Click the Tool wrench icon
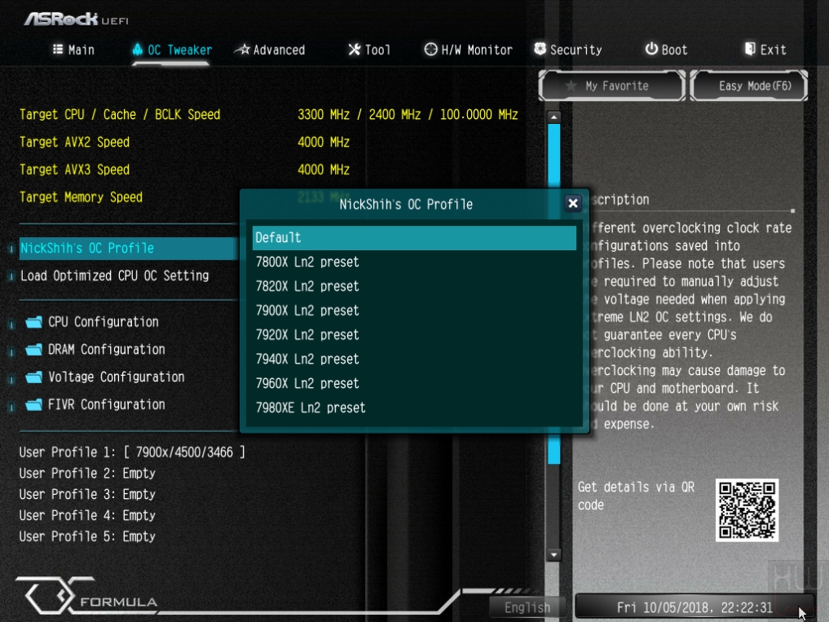Screen dimensions: 829x622 [x=355, y=49]
